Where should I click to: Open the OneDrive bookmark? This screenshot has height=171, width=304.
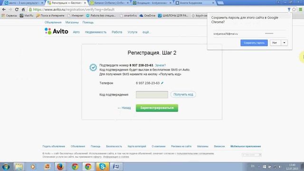pos(147,16)
